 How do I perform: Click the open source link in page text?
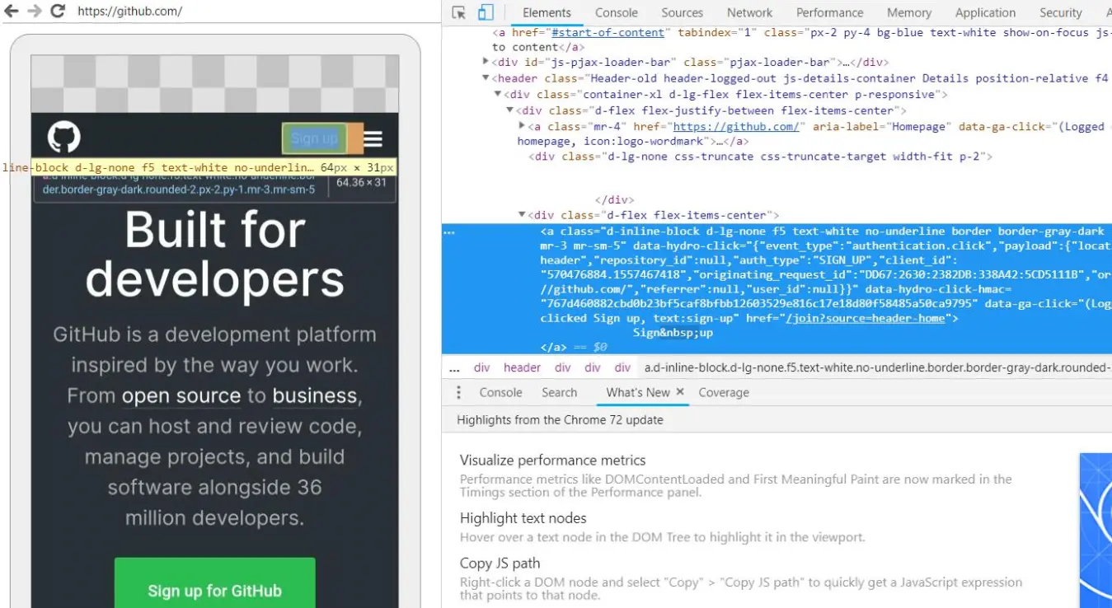coord(181,395)
